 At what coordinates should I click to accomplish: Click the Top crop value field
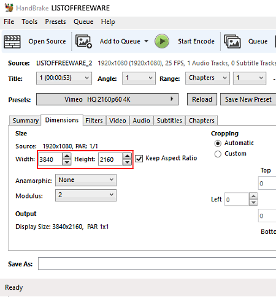[267, 183]
